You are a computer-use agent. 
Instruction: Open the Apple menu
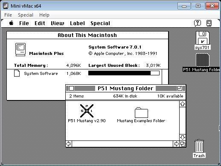tap(12, 23)
